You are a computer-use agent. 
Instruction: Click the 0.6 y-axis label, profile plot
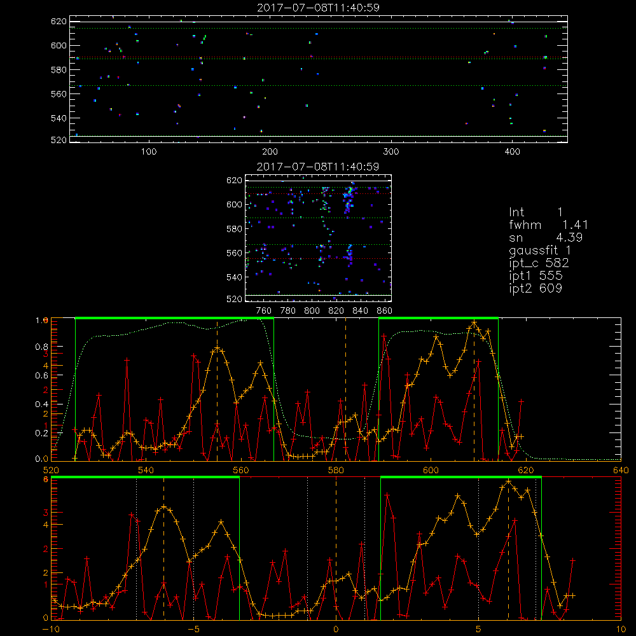coord(41,376)
